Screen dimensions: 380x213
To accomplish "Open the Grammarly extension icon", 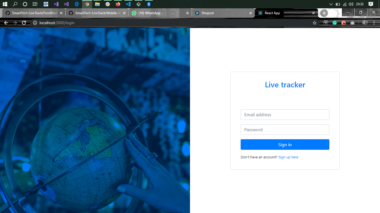I will pos(335,23).
